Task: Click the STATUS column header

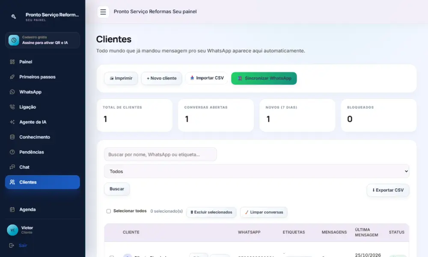Action: [x=397, y=232]
